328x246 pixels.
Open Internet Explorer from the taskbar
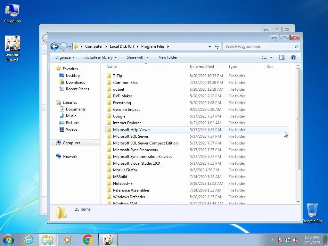point(29,240)
